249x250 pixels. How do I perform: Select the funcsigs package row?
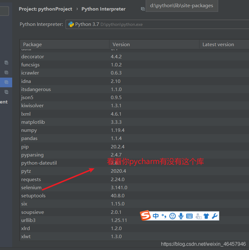(134, 65)
